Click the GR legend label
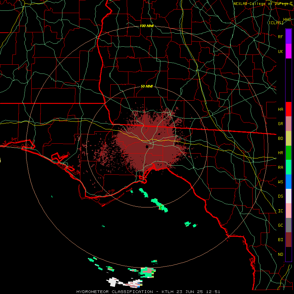The image size is (294, 294). coord(280,124)
